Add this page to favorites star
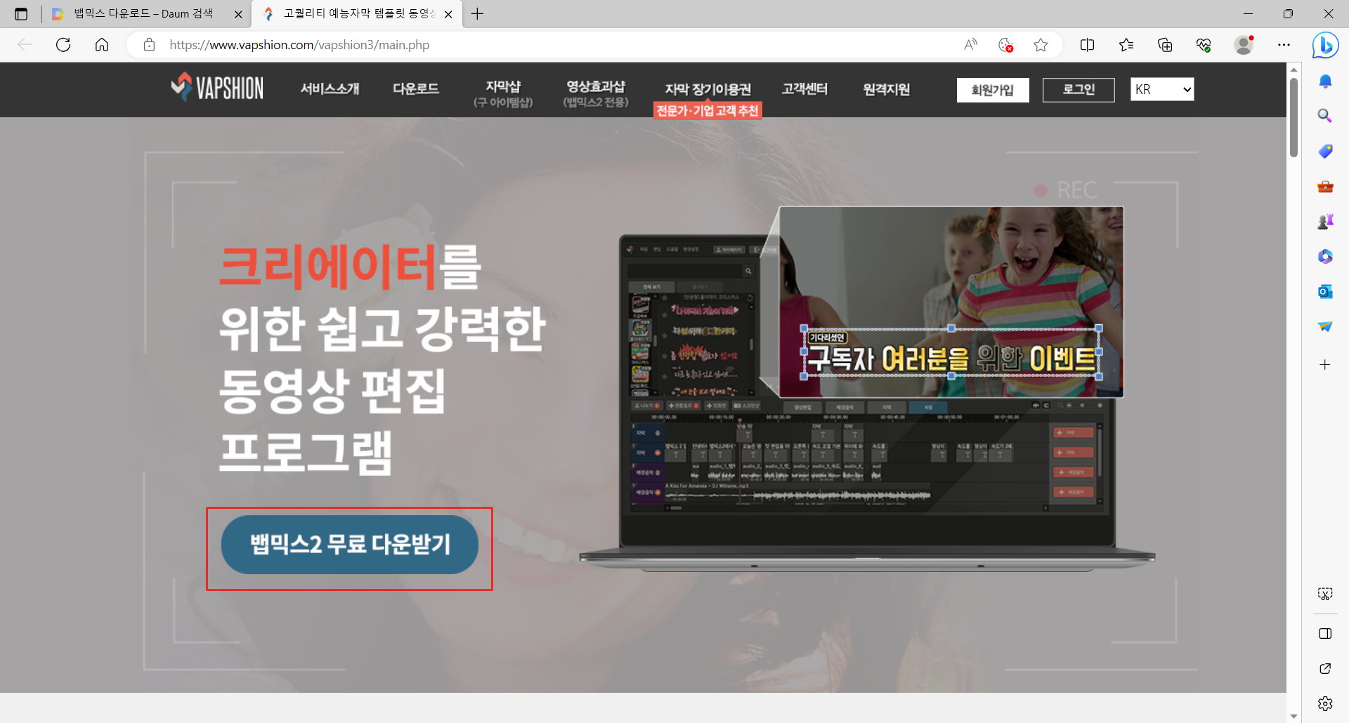Viewport: 1349px width, 723px height. click(1041, 45)
